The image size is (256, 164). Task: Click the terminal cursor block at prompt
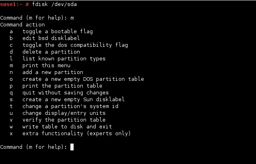click(72, 147)
